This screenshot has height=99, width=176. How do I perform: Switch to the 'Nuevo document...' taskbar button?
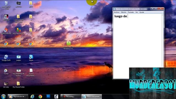tap(92, 97)
